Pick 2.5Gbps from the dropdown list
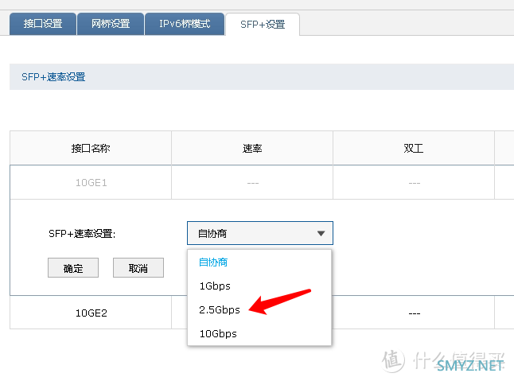 pyautogui.click(x=220, y=309)
